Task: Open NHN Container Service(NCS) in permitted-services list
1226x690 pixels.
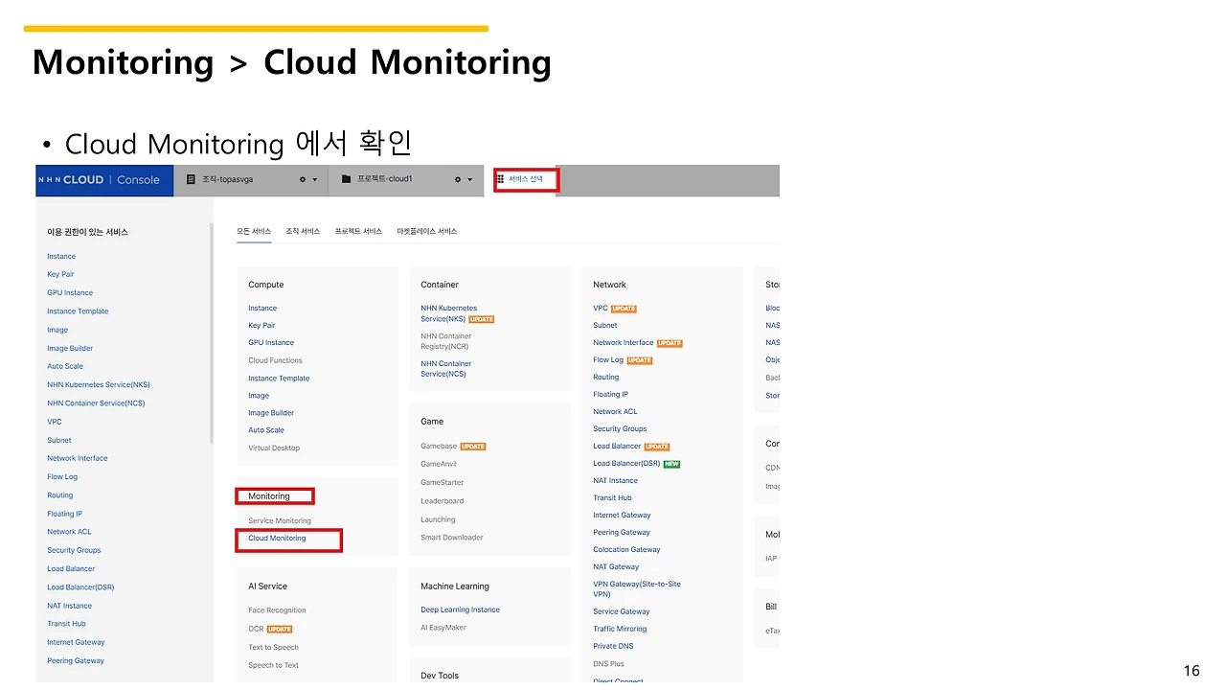Action: 96,403
